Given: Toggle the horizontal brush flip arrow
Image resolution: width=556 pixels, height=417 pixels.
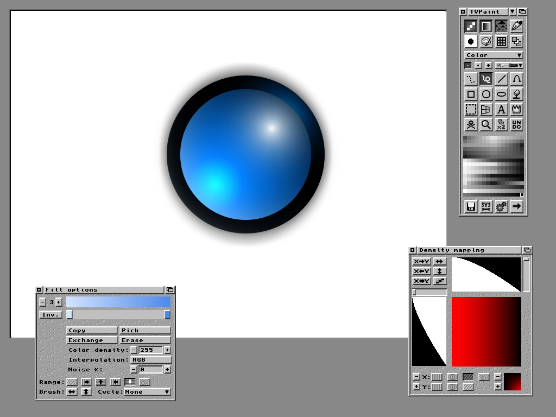Looking at the screenshot, I should [x=72, y=391].
